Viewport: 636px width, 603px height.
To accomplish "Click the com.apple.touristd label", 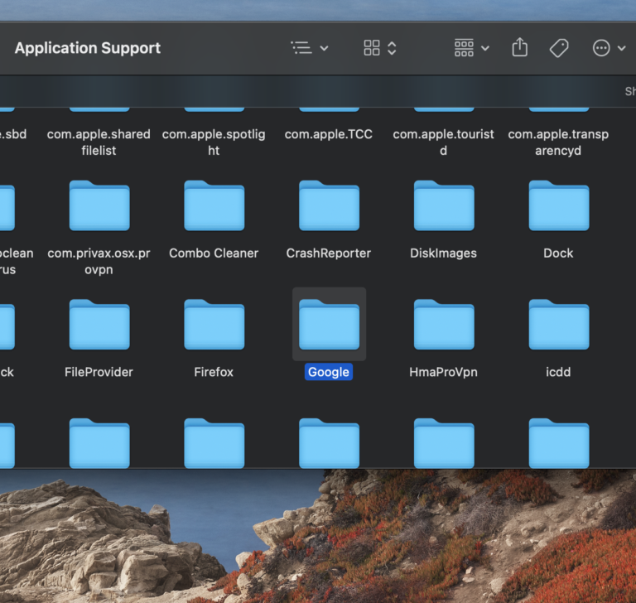I will [x=443, y=142].
